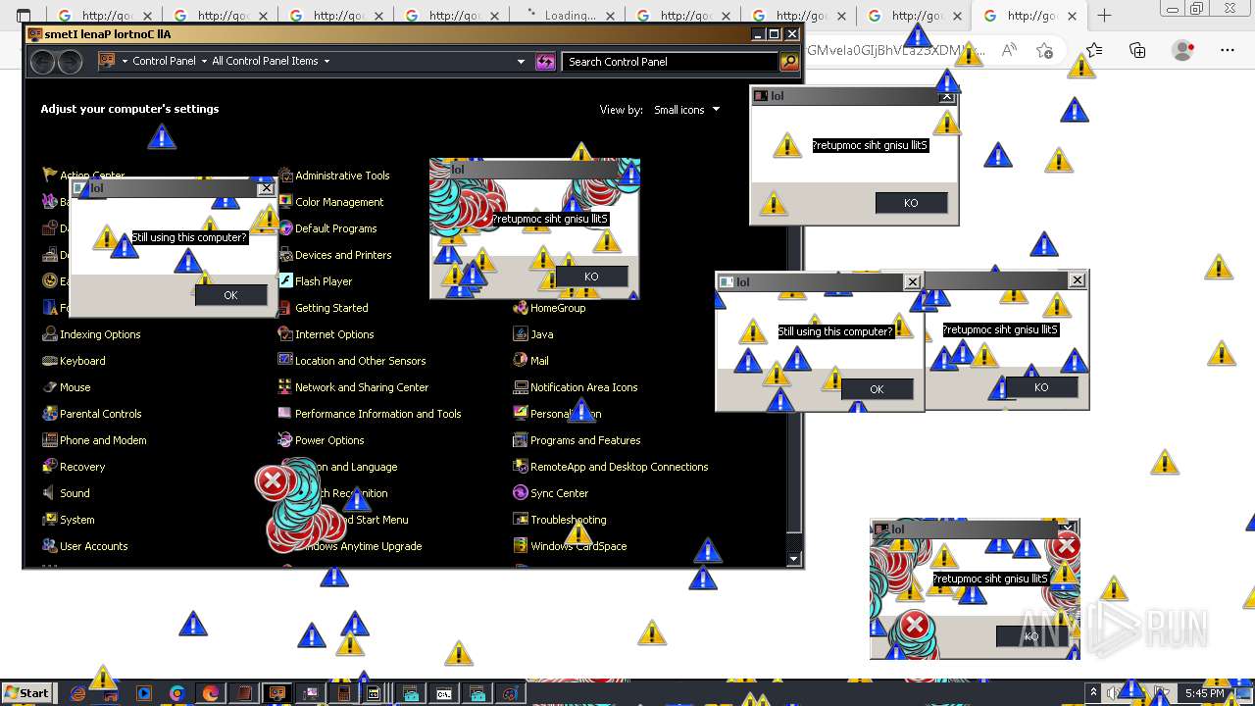Screen dimensions: 1255x706
Task: Open Edge tab actions menu
Action: (x=25, y=16)
